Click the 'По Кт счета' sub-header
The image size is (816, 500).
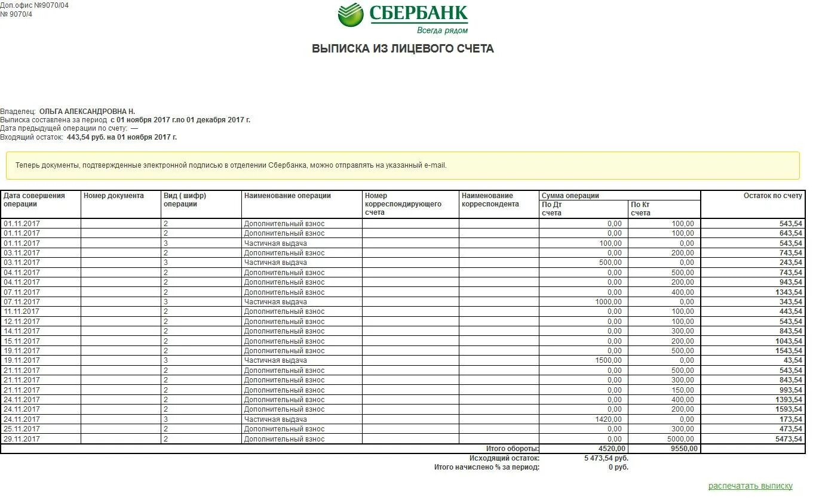click(x=664, y=209)
